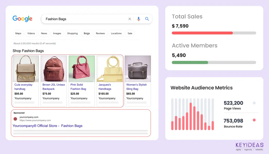The width and height of the screenshot is (269, 154).
Task: Click the https://www.yourcompany.com URL text
Action: click(35, 120)
